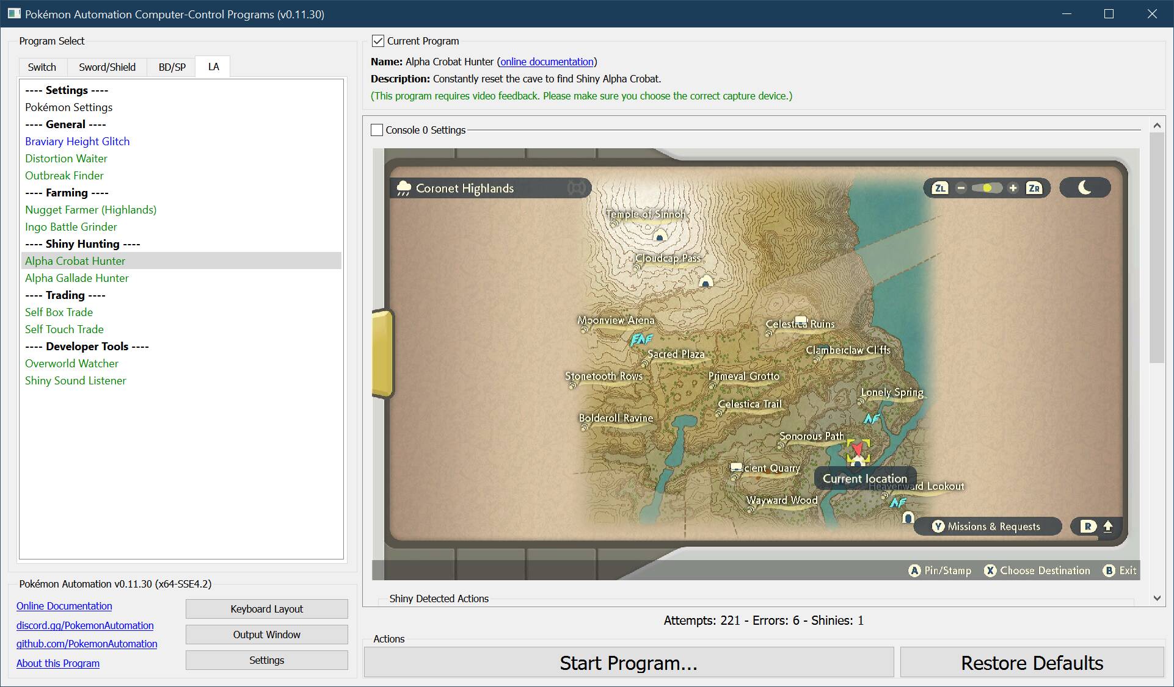This screenshot has height=687, width=1174.
Task: Click the scroll-up arrow of settings panel
Action: coord(1157,126)
